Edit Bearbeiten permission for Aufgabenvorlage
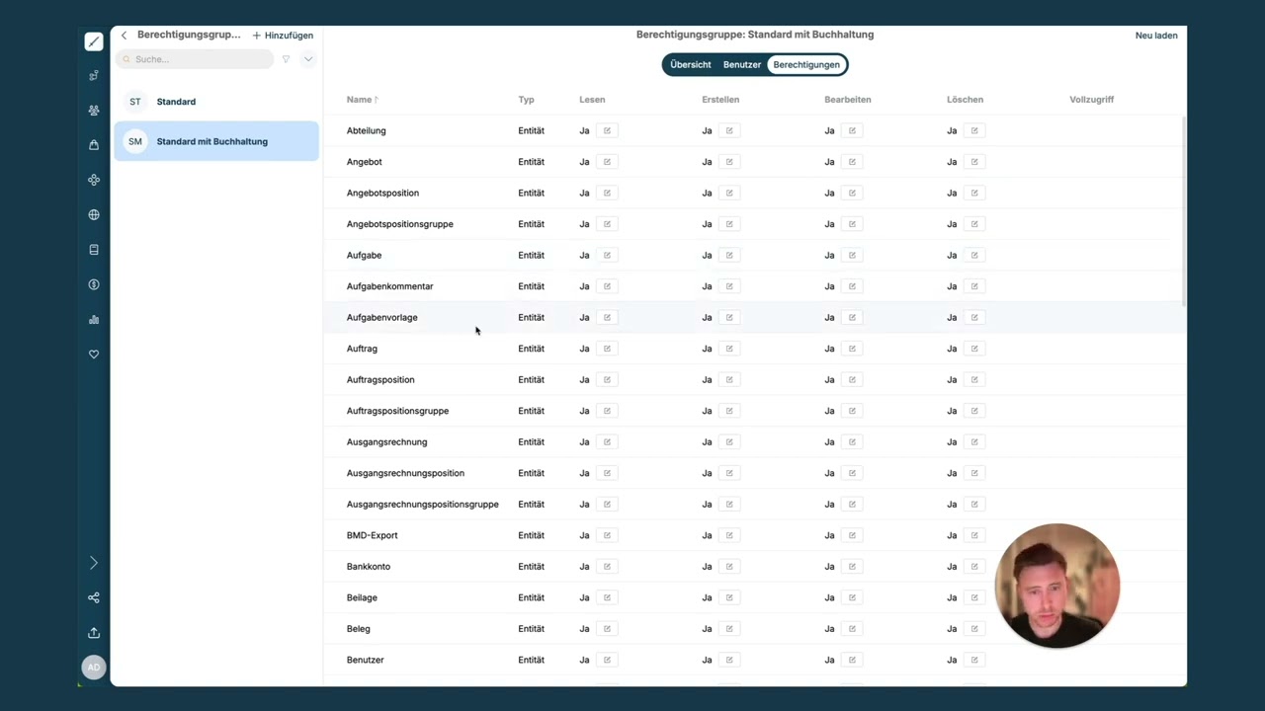This screenshot has height=711, width=1265. pos(852,317)
